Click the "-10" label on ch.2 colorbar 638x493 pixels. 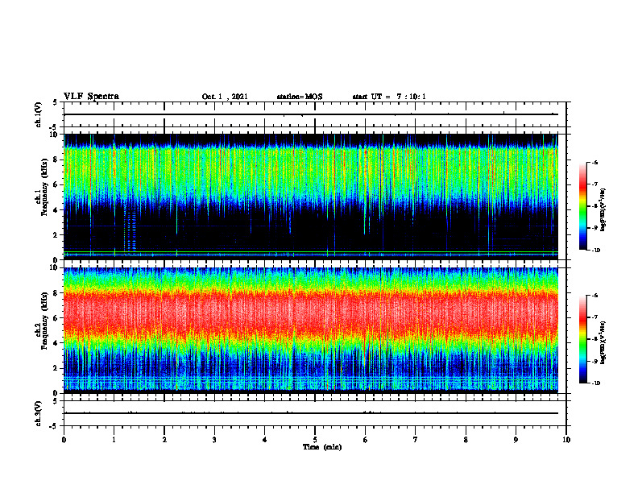(x=596, y=383)
